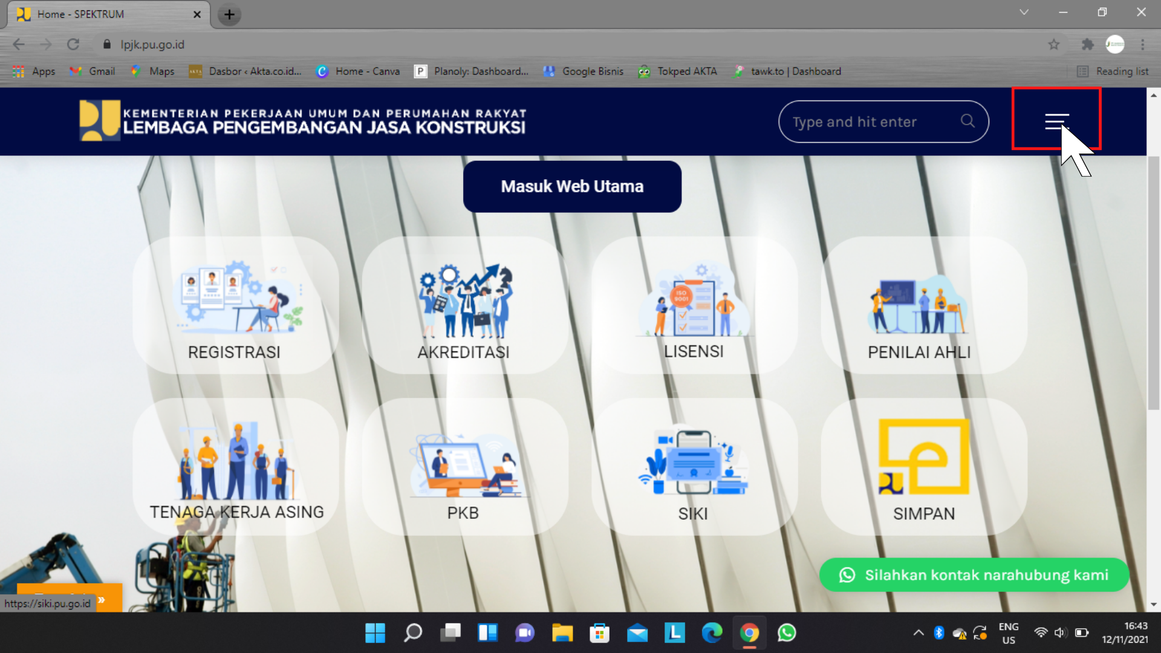The image size is (1161, 653).
Task: Expand the browser profile menu
Action: click(x=1115, y=44)
